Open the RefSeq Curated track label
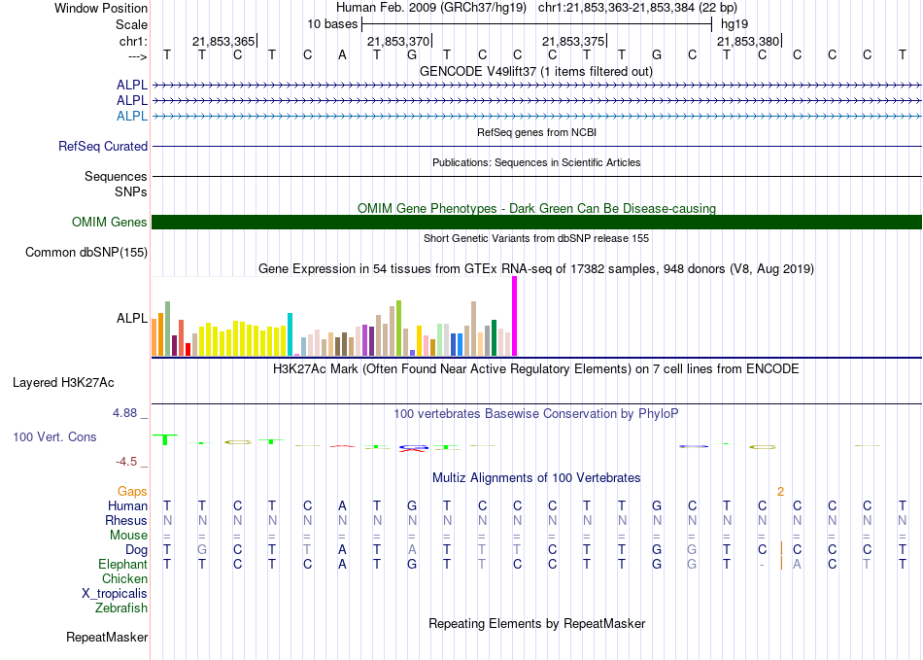 (x=103, y=147)
